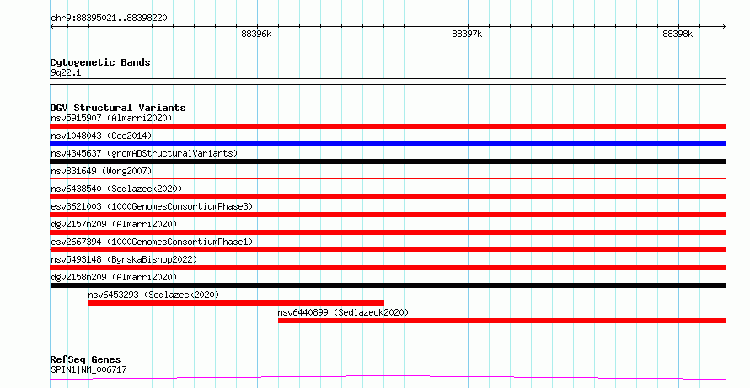Open nsv6453293 (Sedlazeck2020) label
Screen dimensions: 750x388
click(x=153, y=295)
